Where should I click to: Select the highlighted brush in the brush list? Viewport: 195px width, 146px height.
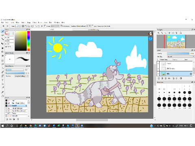(16, 105)
